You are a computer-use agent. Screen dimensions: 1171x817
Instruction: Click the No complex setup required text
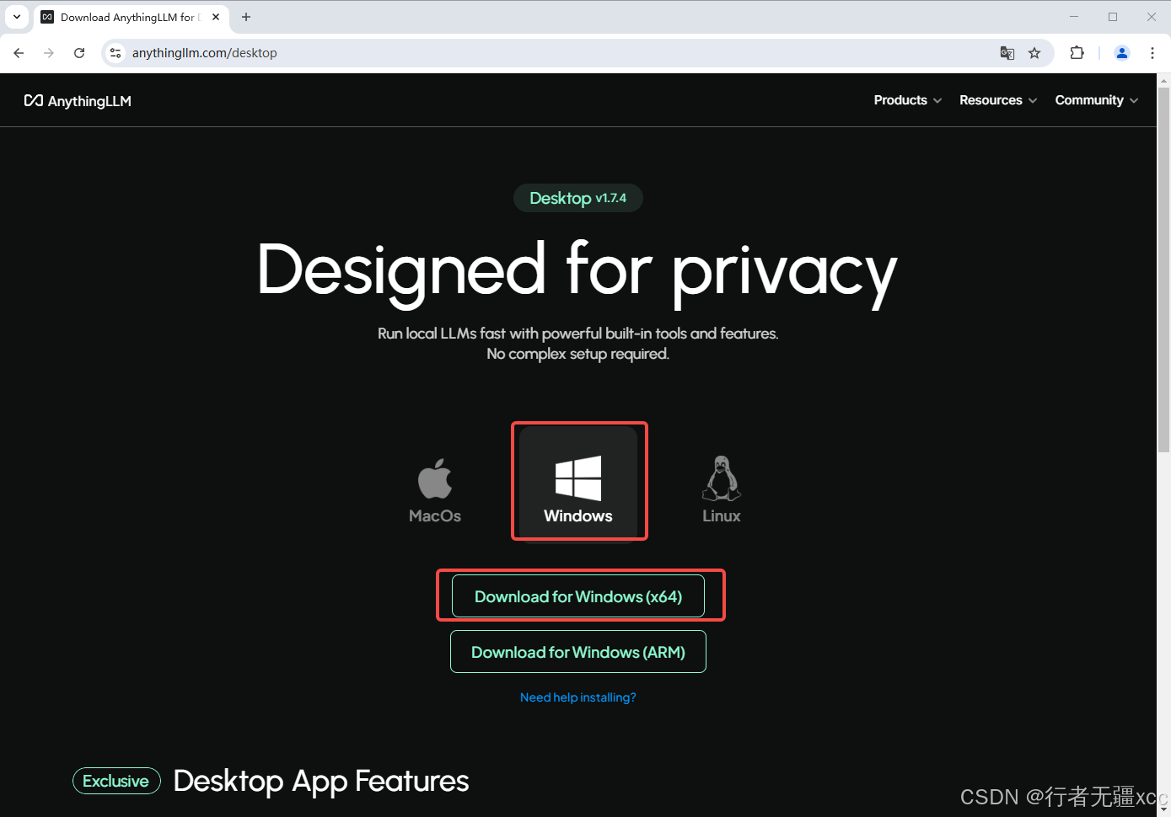click(x=578, y=354)
